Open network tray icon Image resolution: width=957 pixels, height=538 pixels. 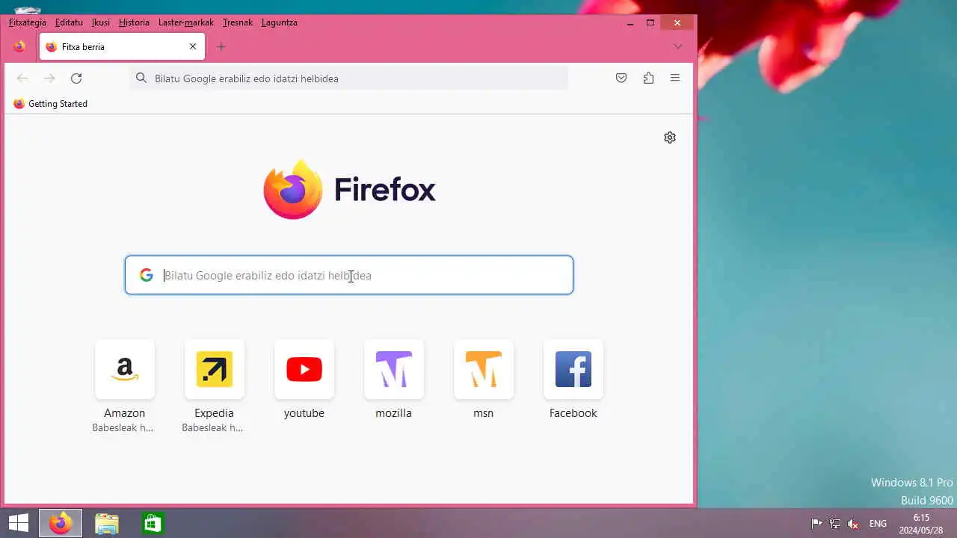[835, 524]
